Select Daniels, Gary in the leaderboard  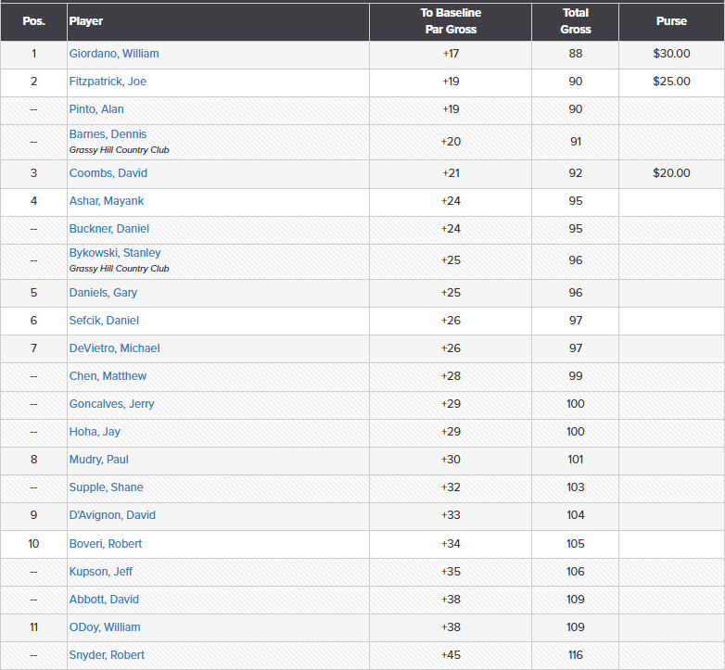(x=103, y=293)
